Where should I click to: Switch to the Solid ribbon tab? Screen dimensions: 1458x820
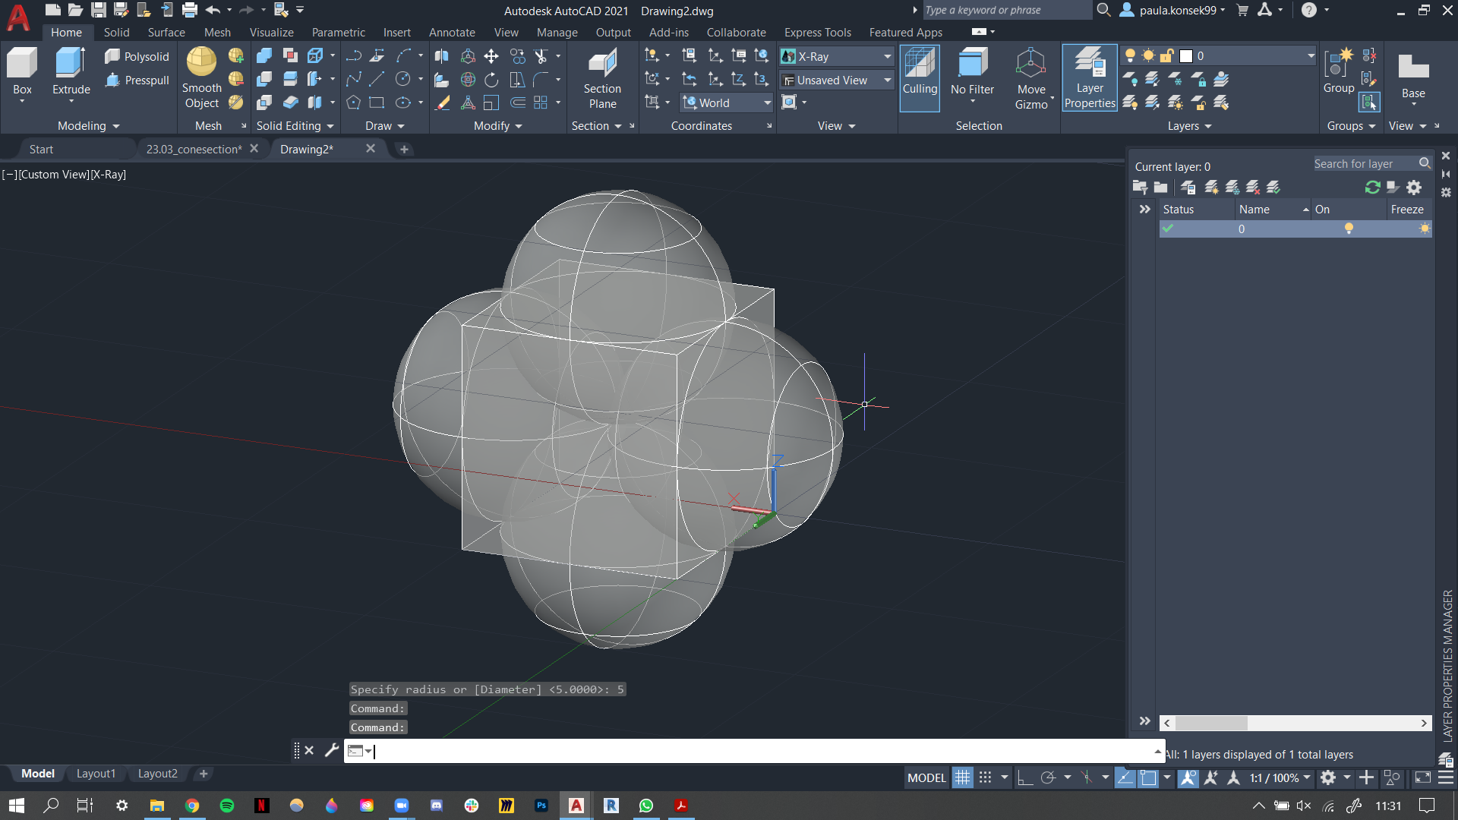[115, 31]
